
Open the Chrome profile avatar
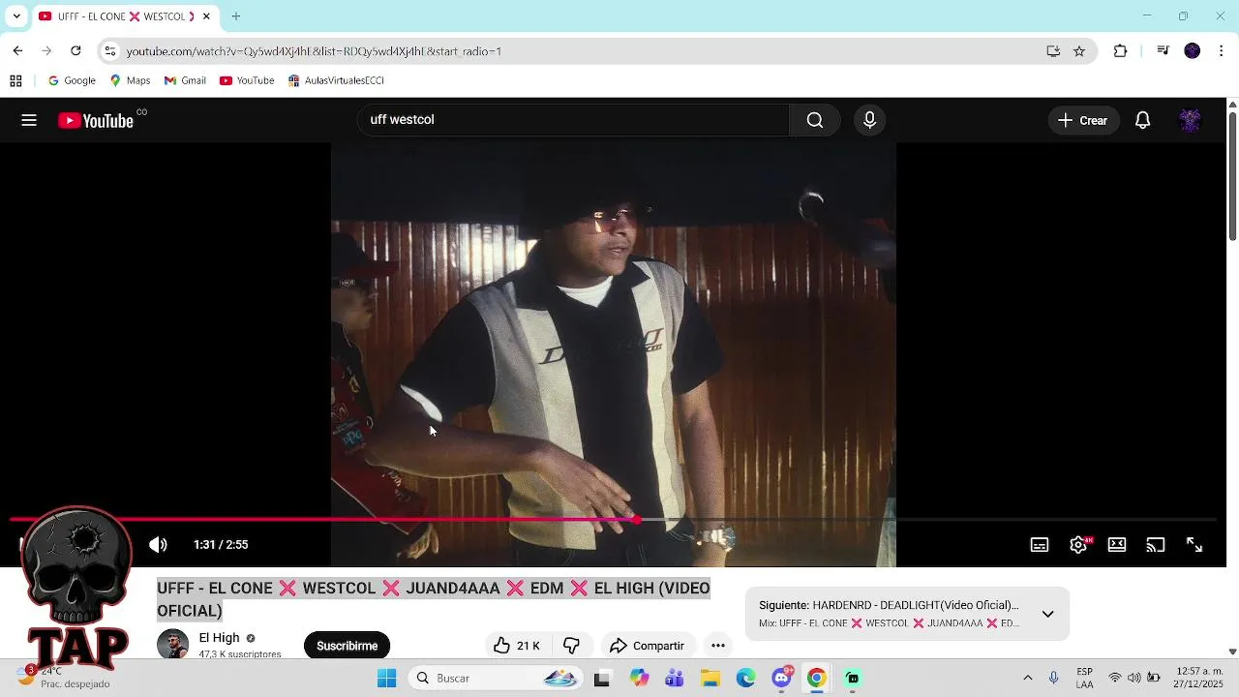tap(1193, 51)
